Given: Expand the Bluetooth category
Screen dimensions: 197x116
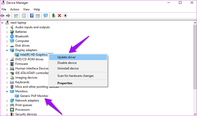Looking at the screenshot, I should 7,37.
